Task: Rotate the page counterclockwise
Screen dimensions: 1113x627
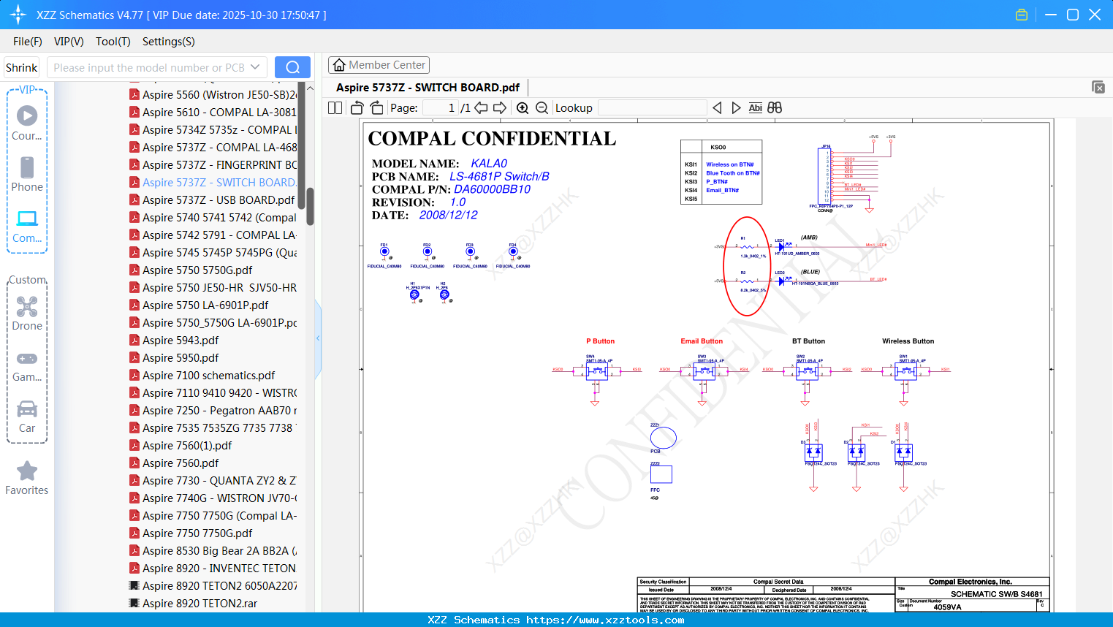Action: [357, 107]
